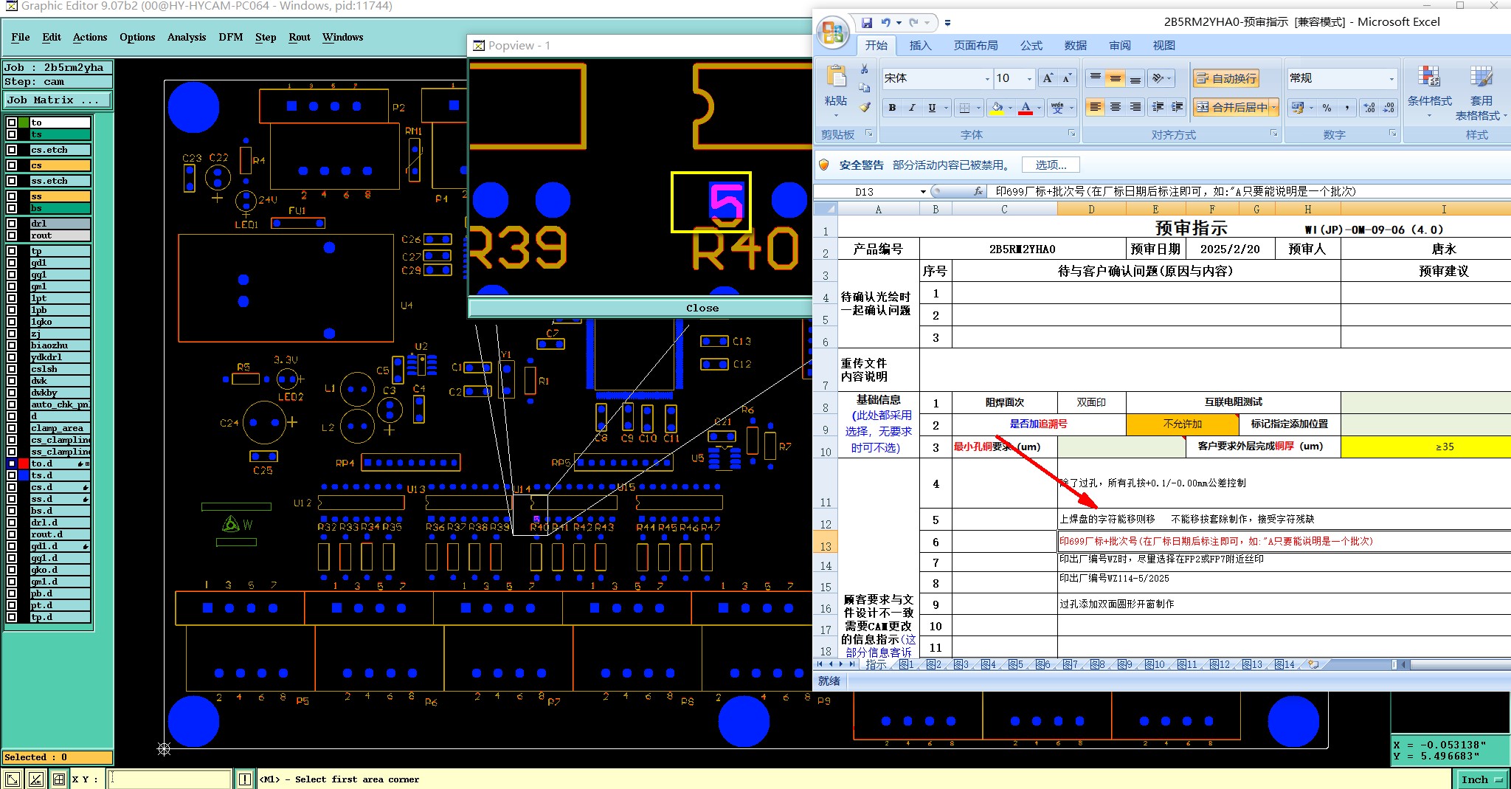1511x789 pixels.
Task: Toggle visibility checkbox for layer ss
Action: coord(12,196)
